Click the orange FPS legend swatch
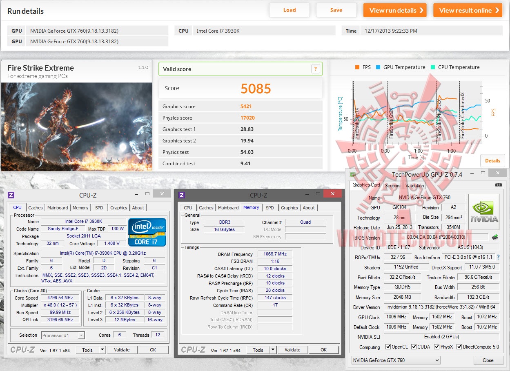The height and width of the screenshot is (371, 510). point(357,67)
